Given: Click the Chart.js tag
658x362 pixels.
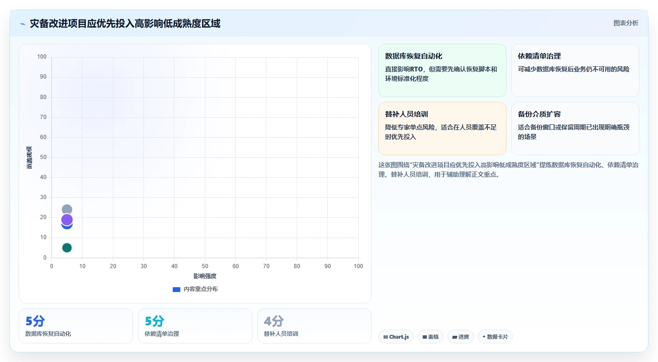Looking at the screenshot, I should (396, 337).
